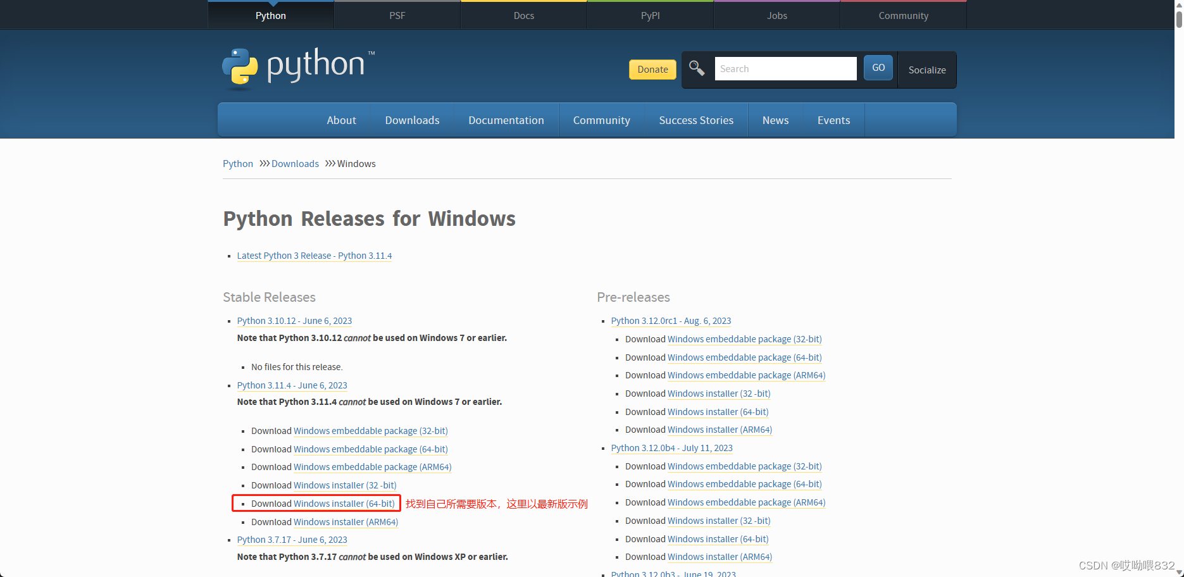
Task: Download 3.11.4 Windows installer (32-bit)
Action: 345,485
